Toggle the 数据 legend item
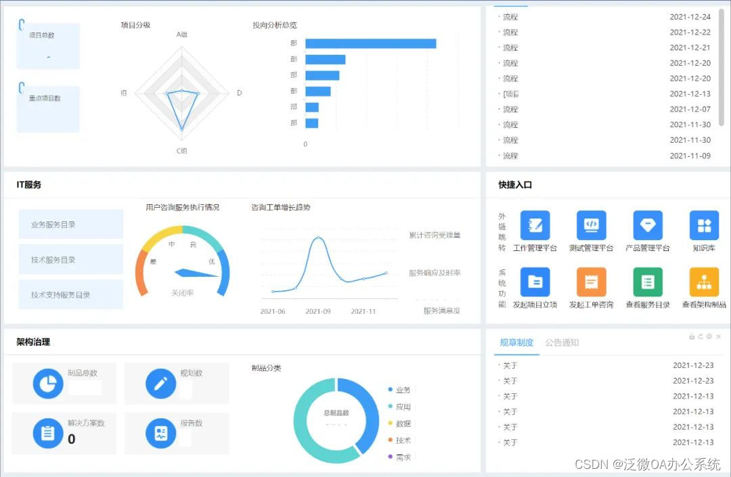 tap(399, 424)
